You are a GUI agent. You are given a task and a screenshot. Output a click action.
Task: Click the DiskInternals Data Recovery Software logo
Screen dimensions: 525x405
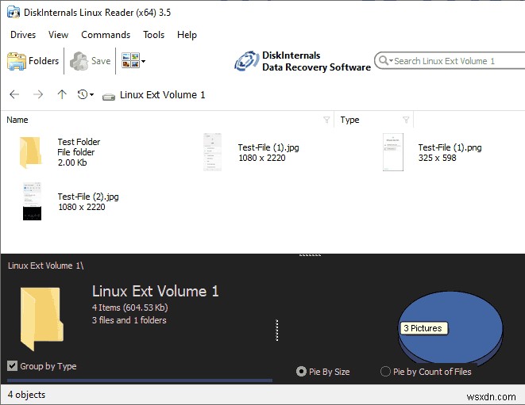pyautogui.click(x=303, y=61)
